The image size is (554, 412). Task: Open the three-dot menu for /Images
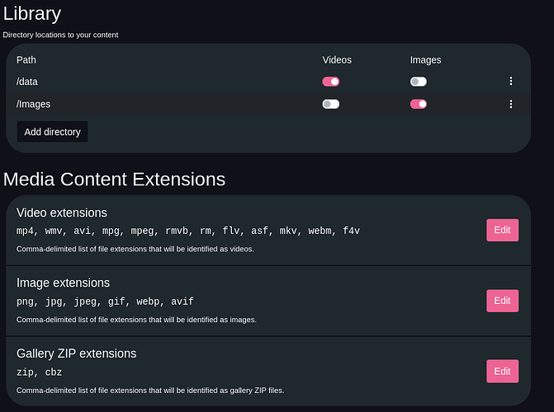[x=510, y=104]
